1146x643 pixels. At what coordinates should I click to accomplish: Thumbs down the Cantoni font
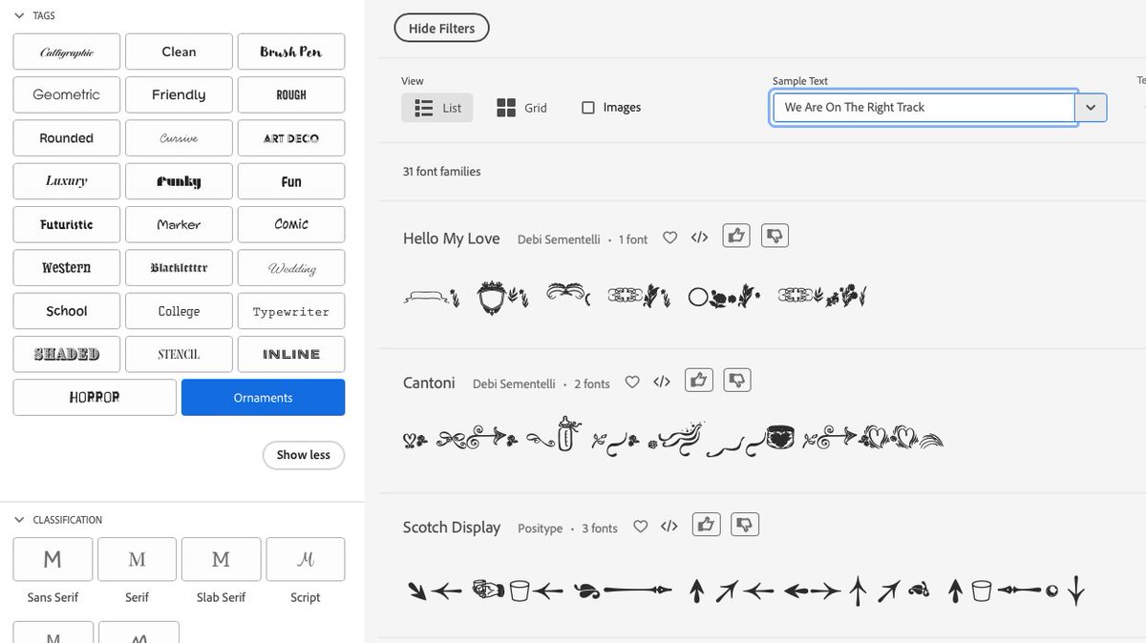(737, 380)
